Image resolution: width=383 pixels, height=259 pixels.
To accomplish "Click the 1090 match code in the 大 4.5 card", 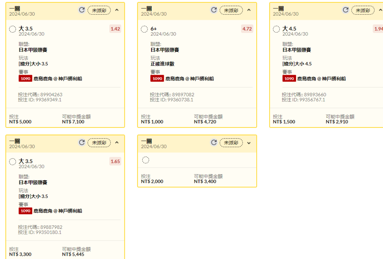I will click(289, 79).
